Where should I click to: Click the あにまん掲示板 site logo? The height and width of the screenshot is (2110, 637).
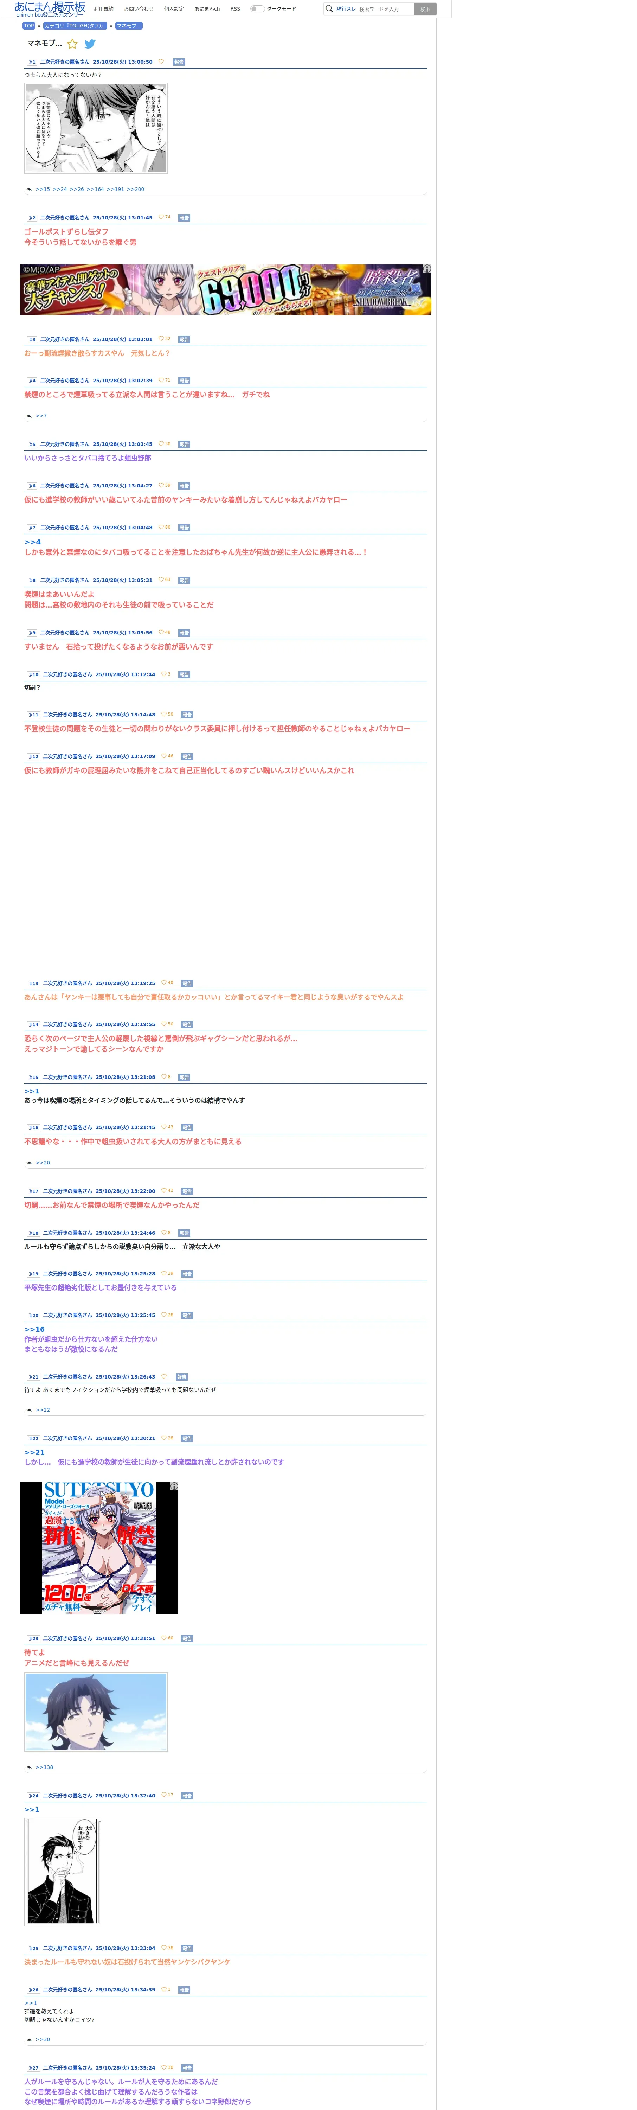50,9
